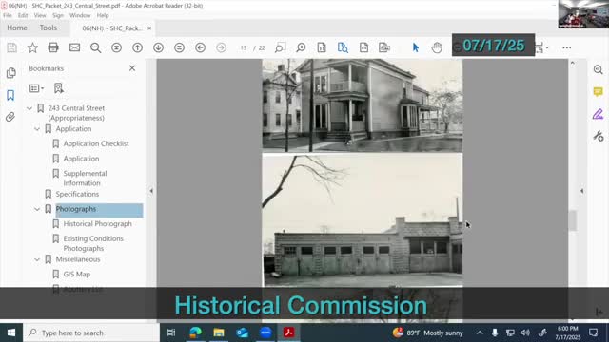The image size is (609, 342).
Task: Select the selection arrow tool
Action: click(x=416, y=47)
